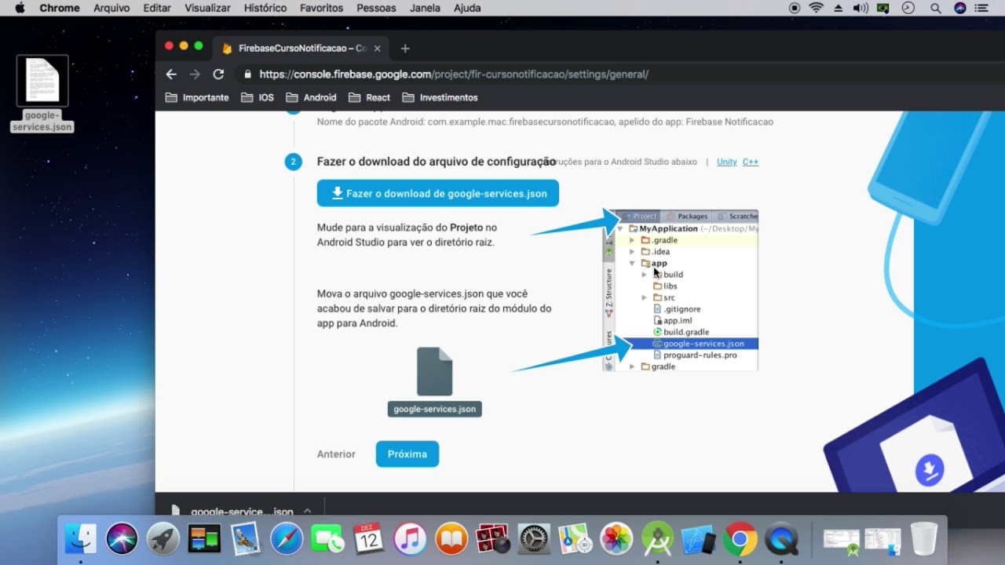Open Google Chrome icon in Dock
Screen dimensions: 1005x565
[x=740, y=539]
